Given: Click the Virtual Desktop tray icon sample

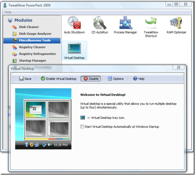Looking at the screenshot, I should point(82,118).
